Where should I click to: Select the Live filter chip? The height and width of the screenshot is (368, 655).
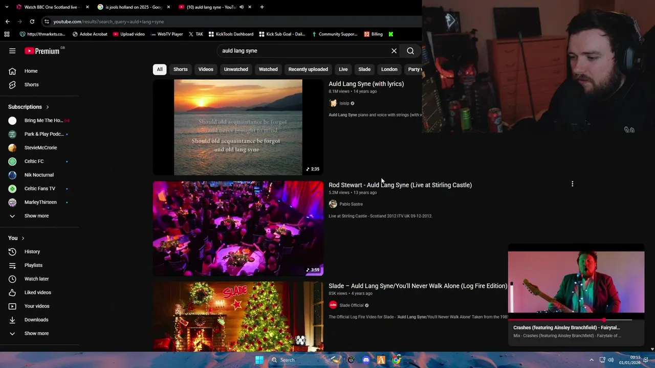coord(343,69)
